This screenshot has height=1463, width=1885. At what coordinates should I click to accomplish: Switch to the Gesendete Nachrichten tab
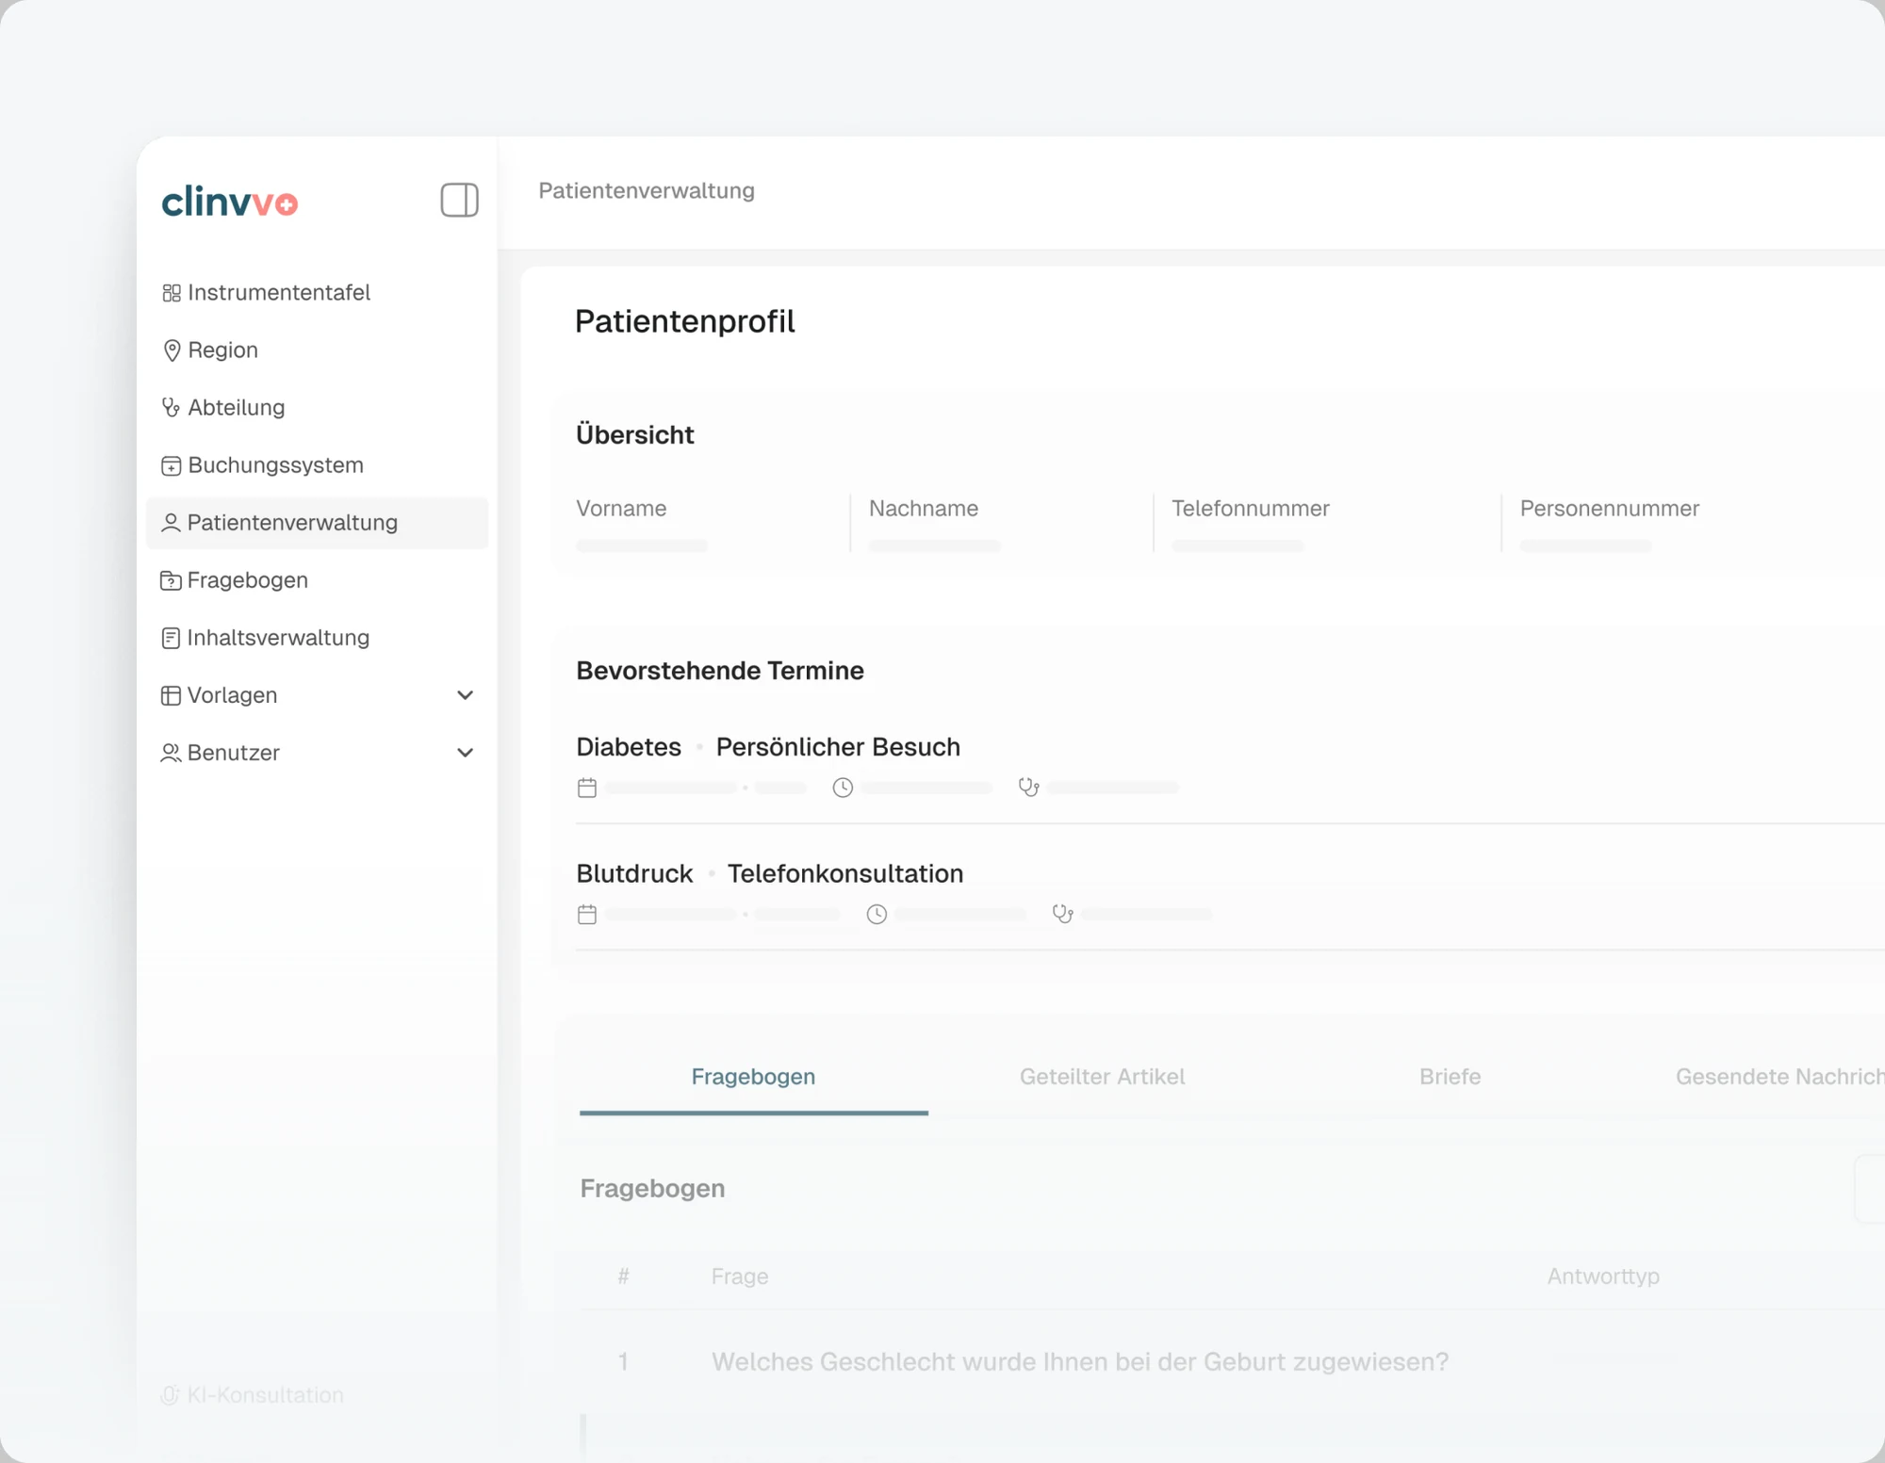click(x=1779, y=1077)
